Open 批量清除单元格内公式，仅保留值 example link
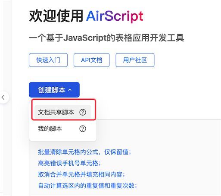221x196 pixels. tap(84, 152)
